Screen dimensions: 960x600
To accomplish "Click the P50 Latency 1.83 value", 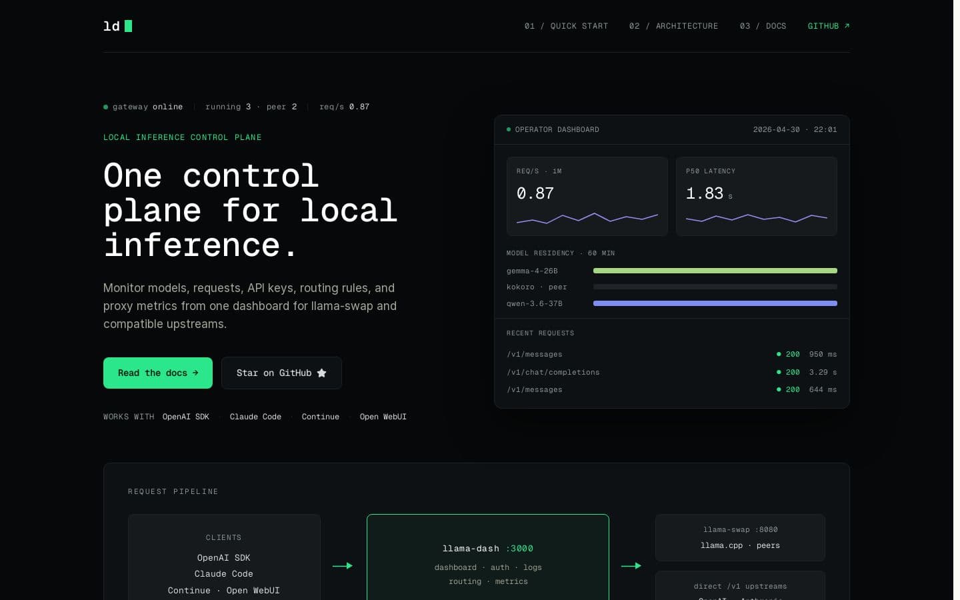I will pyautogui.click(x=705, y=193).
